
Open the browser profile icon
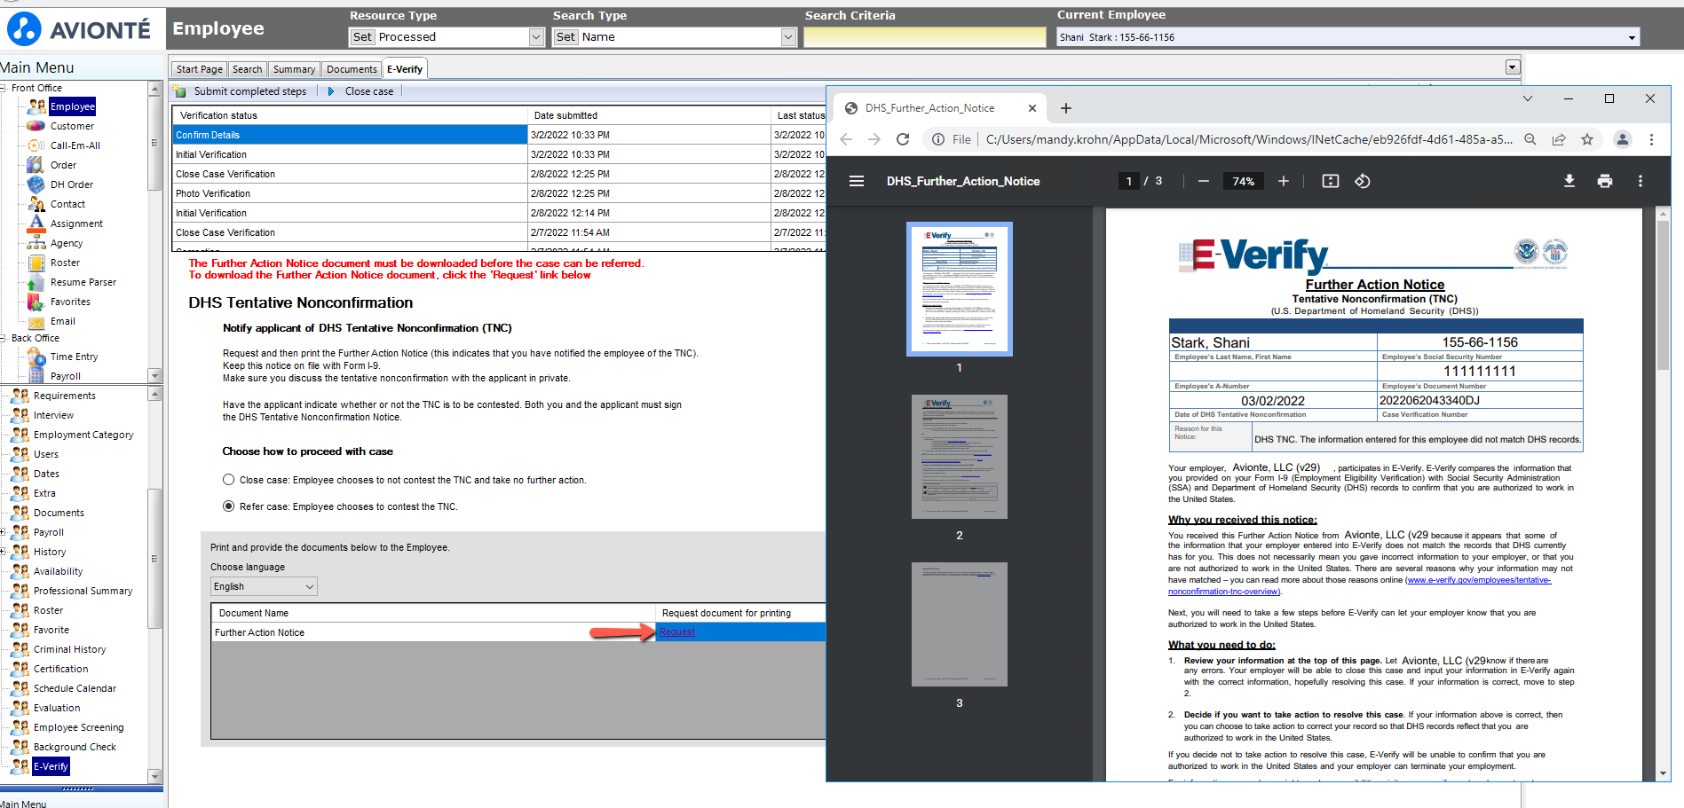[x=1623, y=139]
